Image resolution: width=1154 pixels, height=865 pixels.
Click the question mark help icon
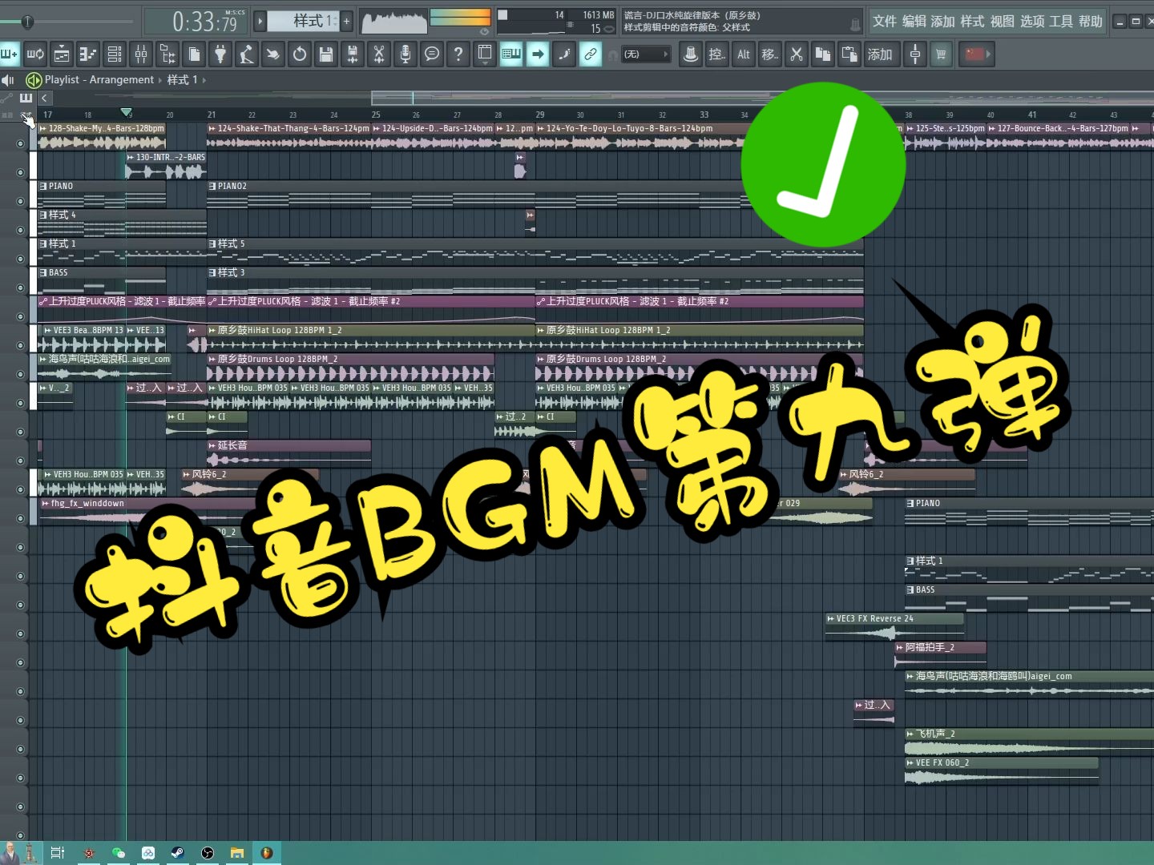(458, 54)
